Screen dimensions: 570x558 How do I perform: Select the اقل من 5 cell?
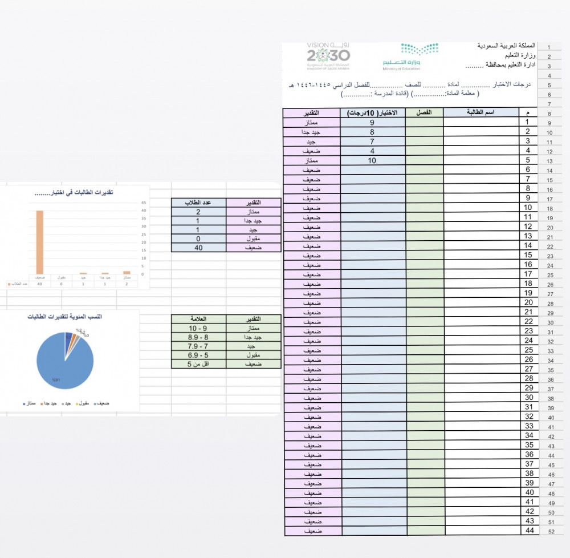click(x=198, y=364)
